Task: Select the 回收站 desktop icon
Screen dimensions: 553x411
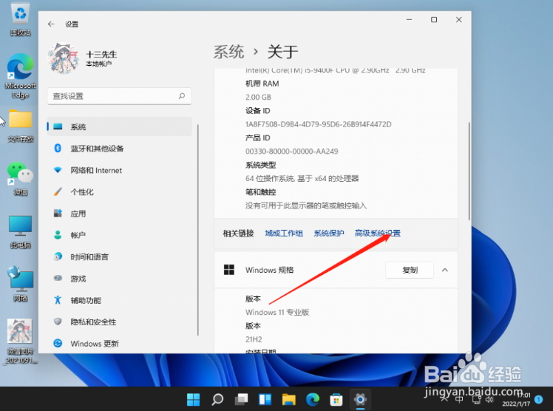Action: tap(20, 19)
